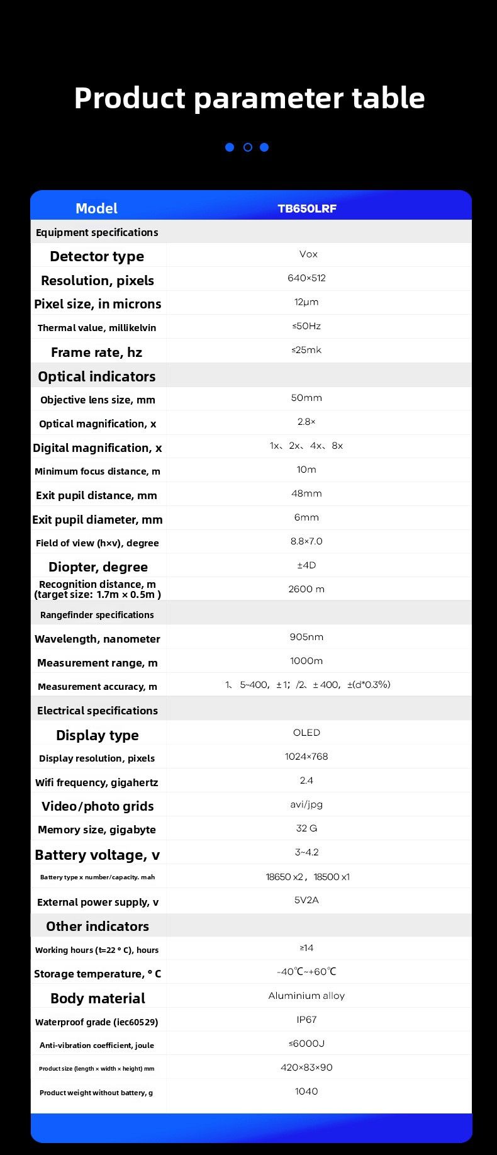497x1155 pixels.
Task: Select the hollow middle dot indicator
Action: [x=247, y=147]
